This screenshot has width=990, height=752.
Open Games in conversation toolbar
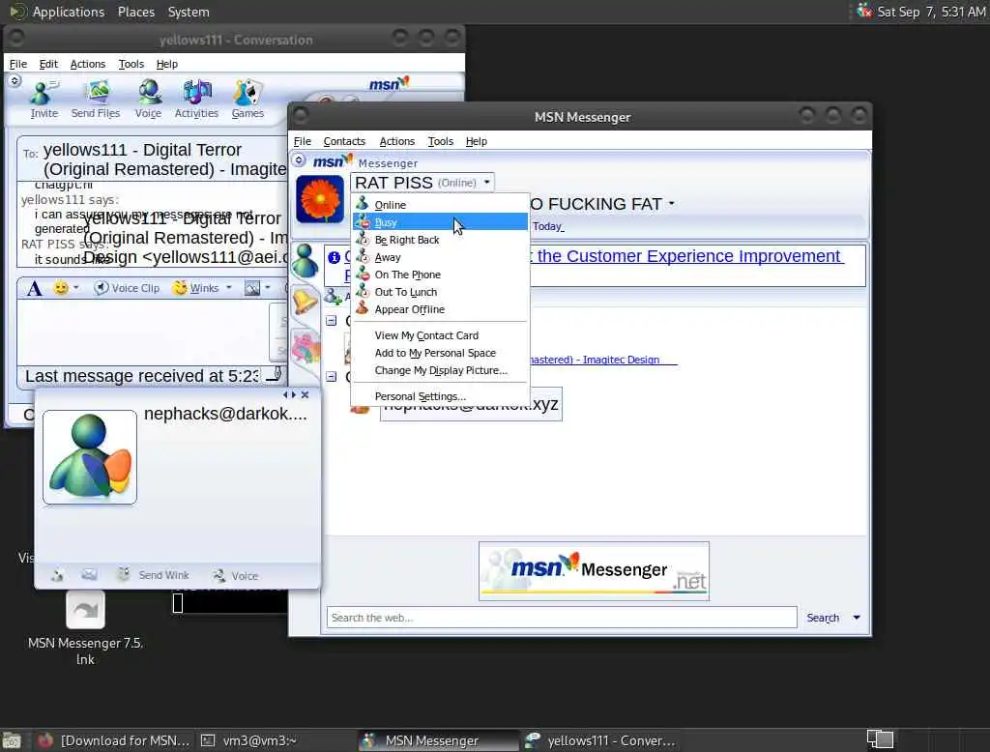247,100
